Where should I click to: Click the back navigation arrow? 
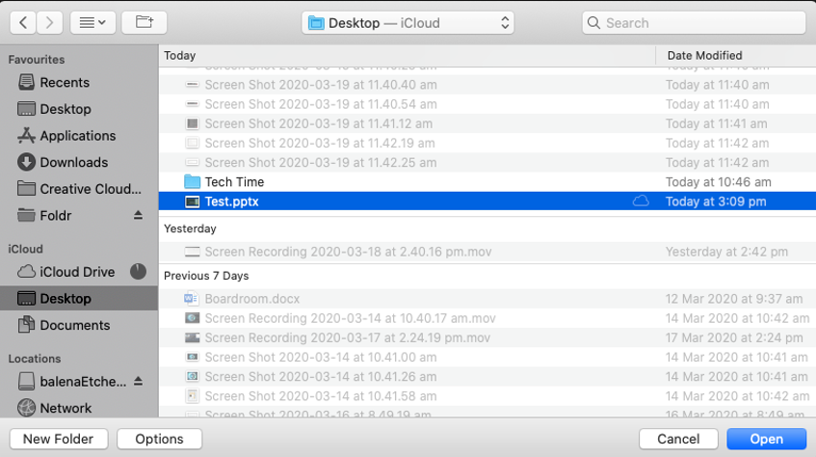click(23, 22)
